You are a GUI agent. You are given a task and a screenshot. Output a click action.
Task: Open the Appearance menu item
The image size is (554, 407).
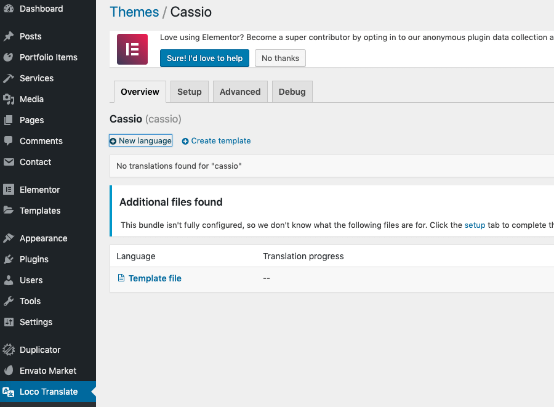(x=43, y=238)
